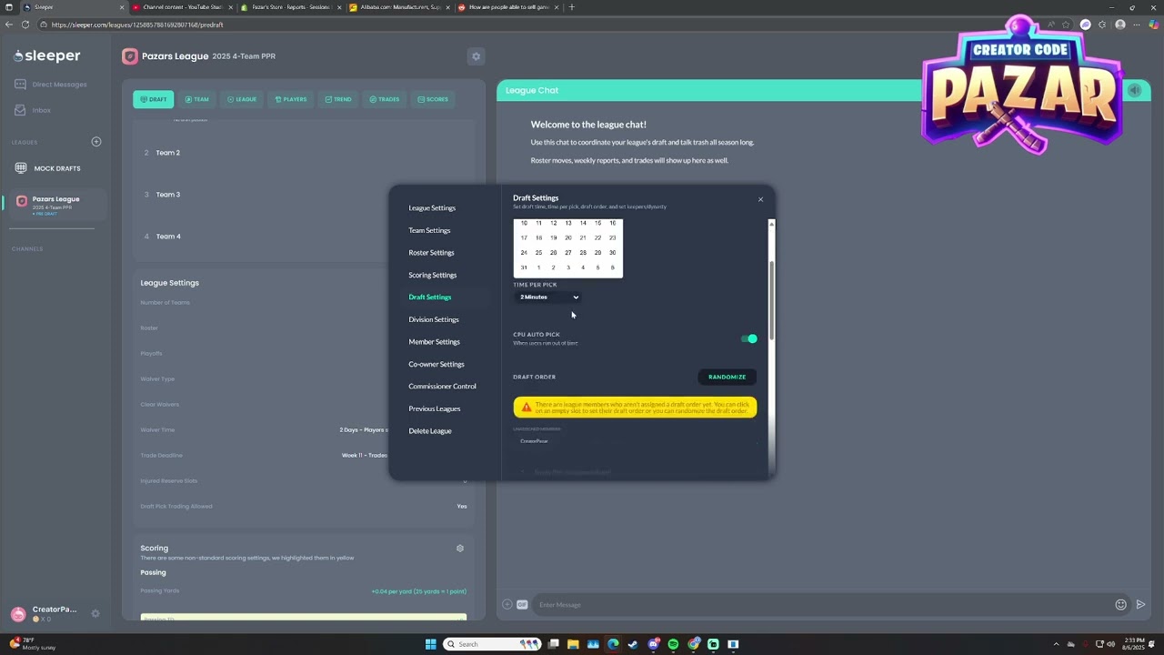Click the browser address bar URL
This screenshot has width=1164, height=655.
(136, 25)
